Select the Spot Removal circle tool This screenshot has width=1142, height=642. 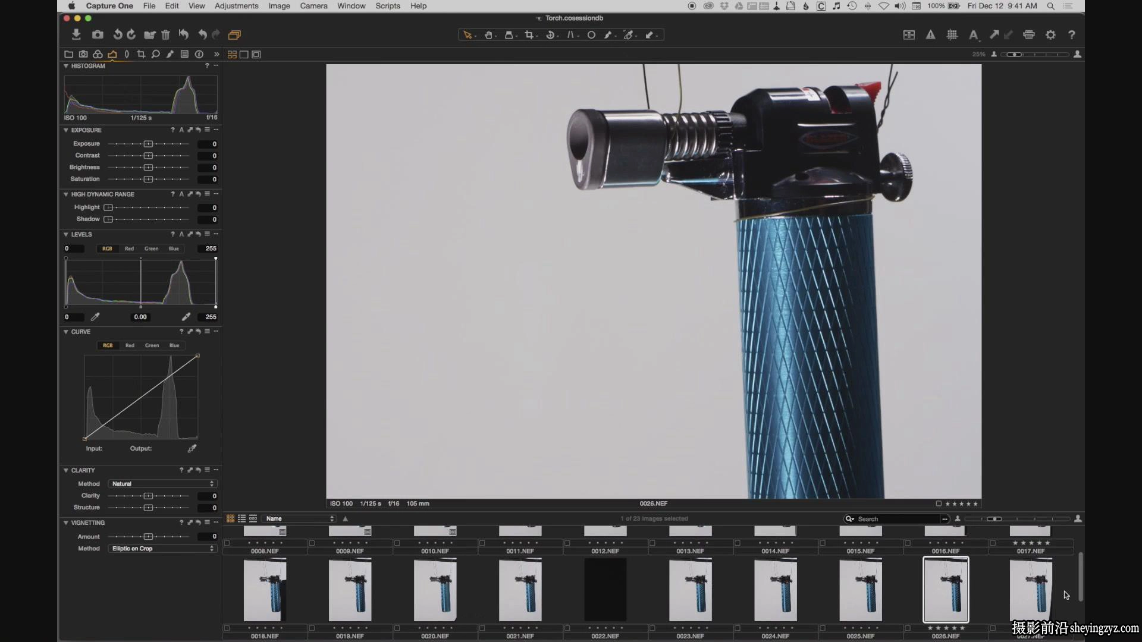[591, 35]
